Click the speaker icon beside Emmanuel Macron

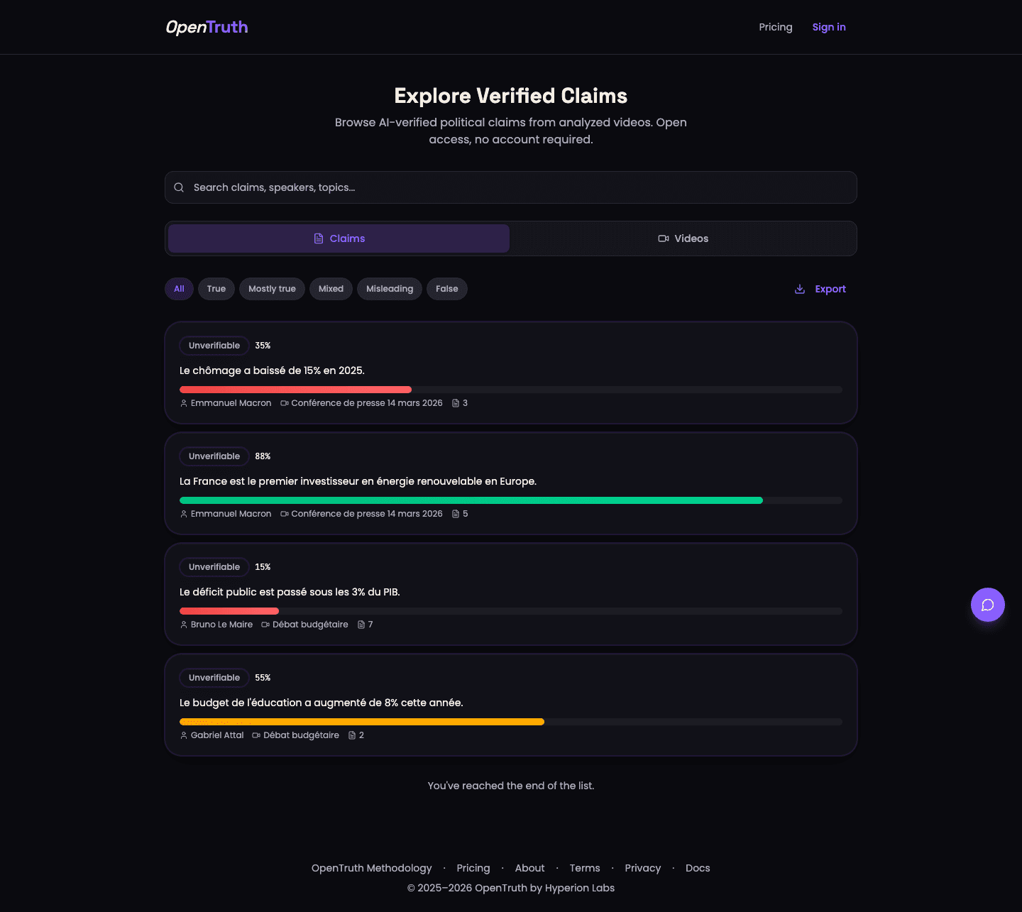click(x=183, y=402)
